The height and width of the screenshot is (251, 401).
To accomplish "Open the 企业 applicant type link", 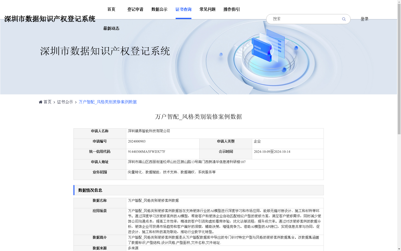I will coord(257,141).
